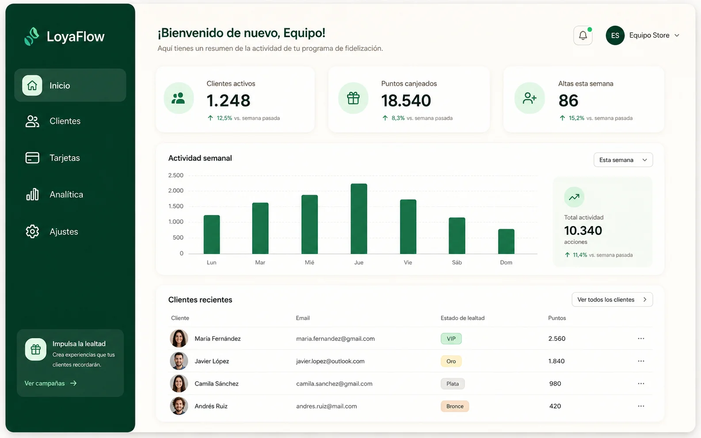Click Javier López's avatar photo
The width and height of the screenshot is (701, 438).
(x=179, y=361)
